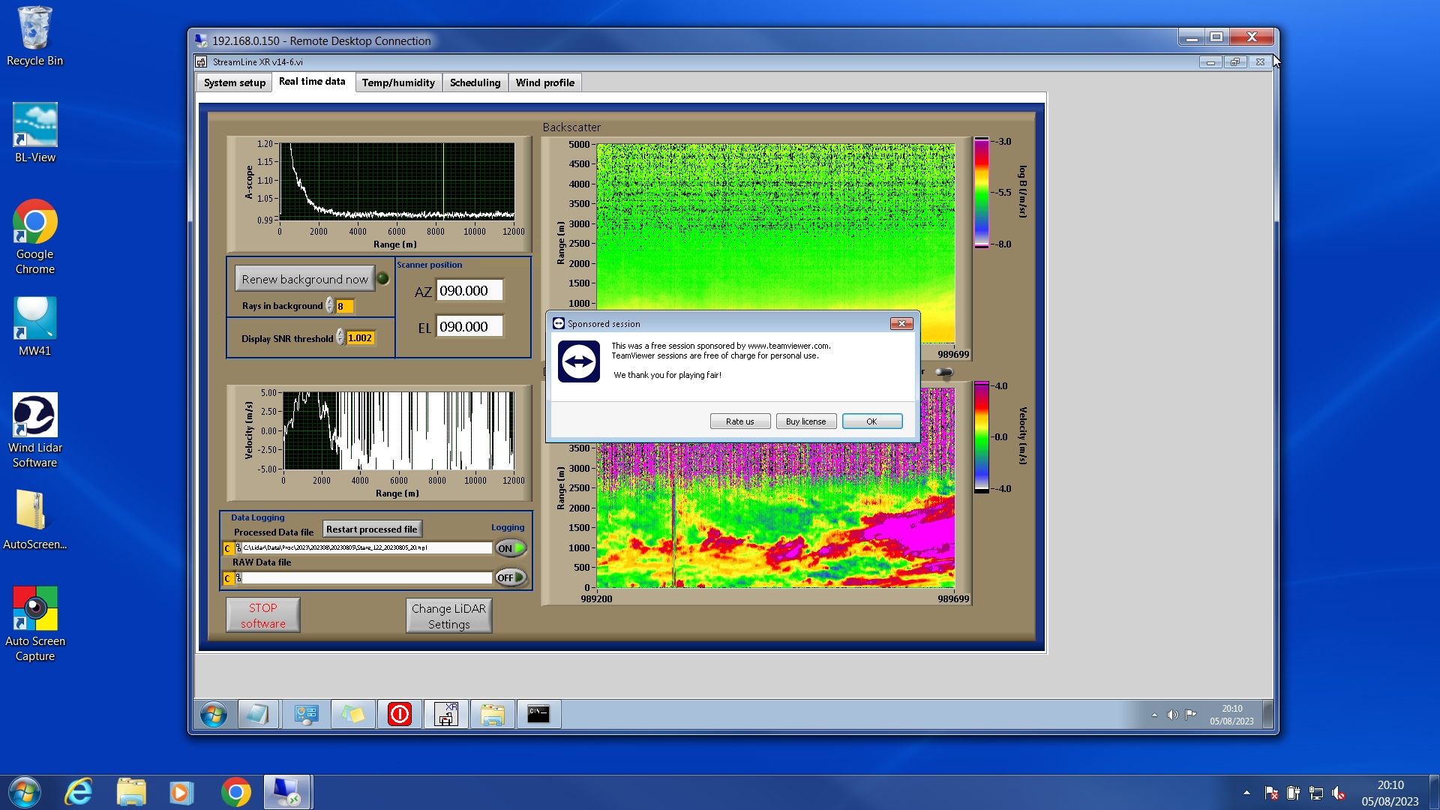Image resolution: width=1440 pixels, height=810 pixels.
Task: Adjust the Rays in background stepper arrows
Action: click(329, 306)
